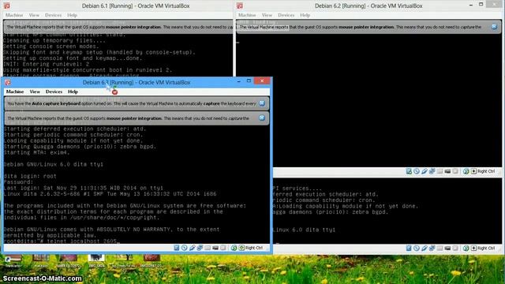Close the Debian 6.3 window
This screenshot has width=505, height=284.
262,80
